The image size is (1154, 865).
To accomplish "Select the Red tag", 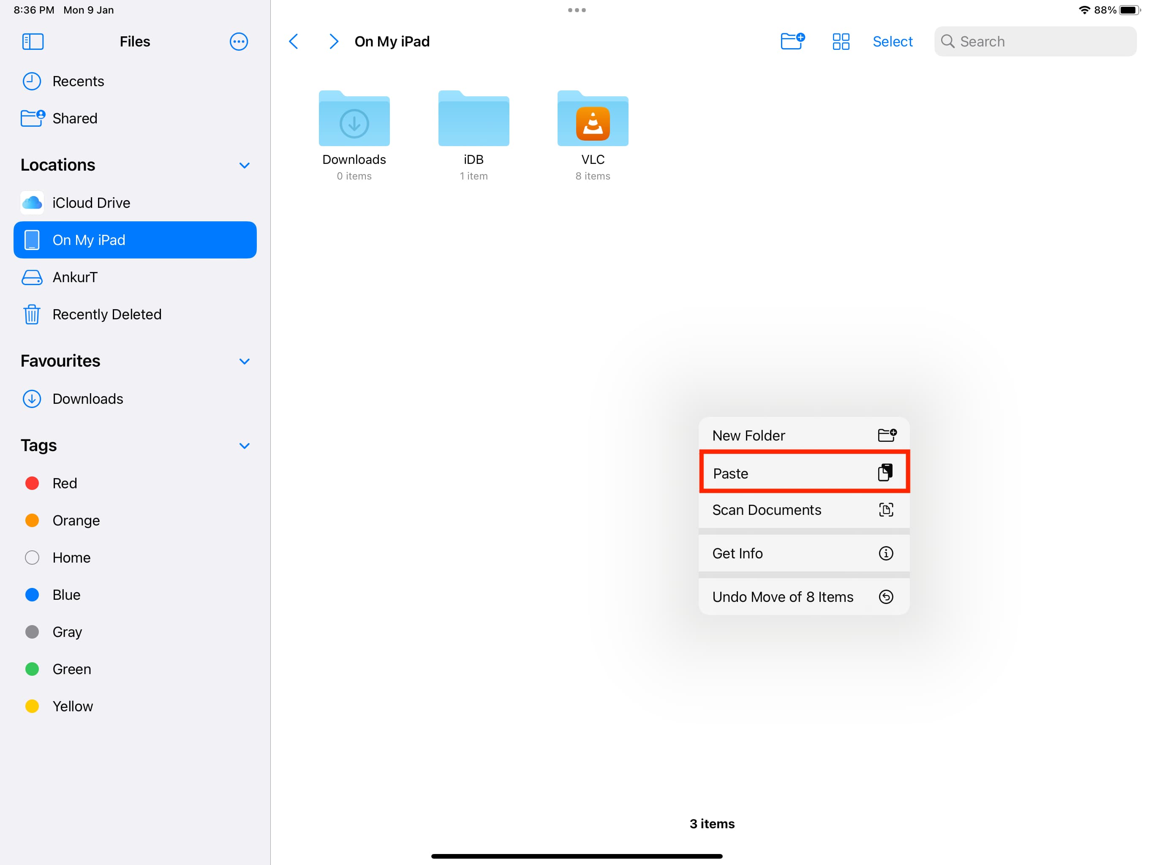I will 135,483.
